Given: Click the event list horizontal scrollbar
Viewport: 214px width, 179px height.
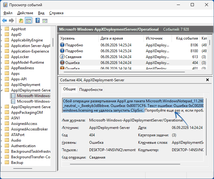Looking at the screenshot, I should (x=124, y=72).
